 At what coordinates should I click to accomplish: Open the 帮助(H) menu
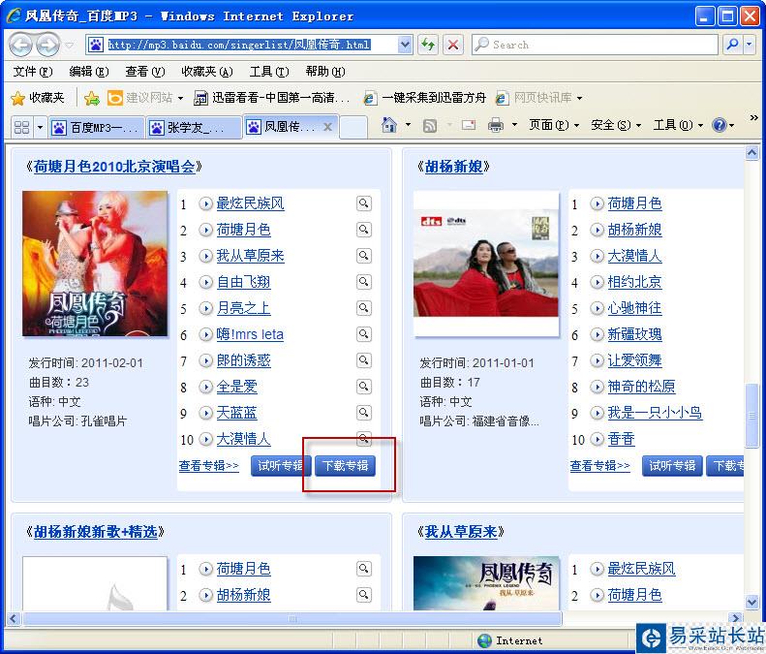tap(325, 72)
